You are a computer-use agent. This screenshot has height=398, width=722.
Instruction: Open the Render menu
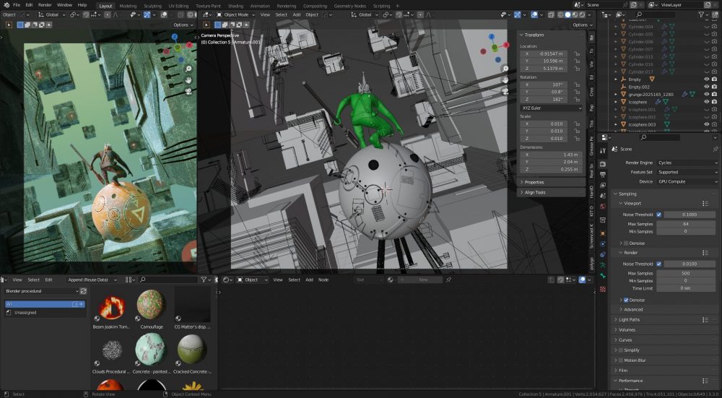[x=45, y=4]
